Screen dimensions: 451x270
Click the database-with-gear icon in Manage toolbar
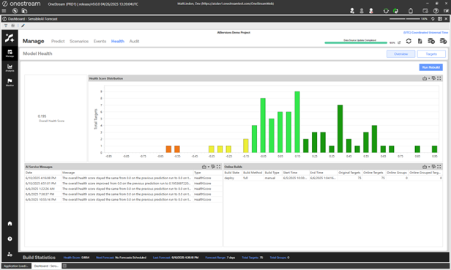tap(431, 41)
